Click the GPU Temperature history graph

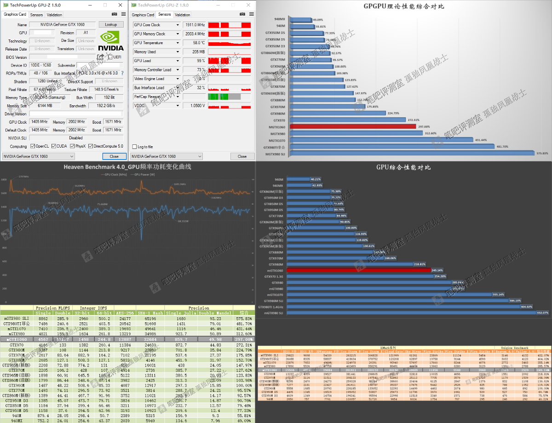click(230, 43)
